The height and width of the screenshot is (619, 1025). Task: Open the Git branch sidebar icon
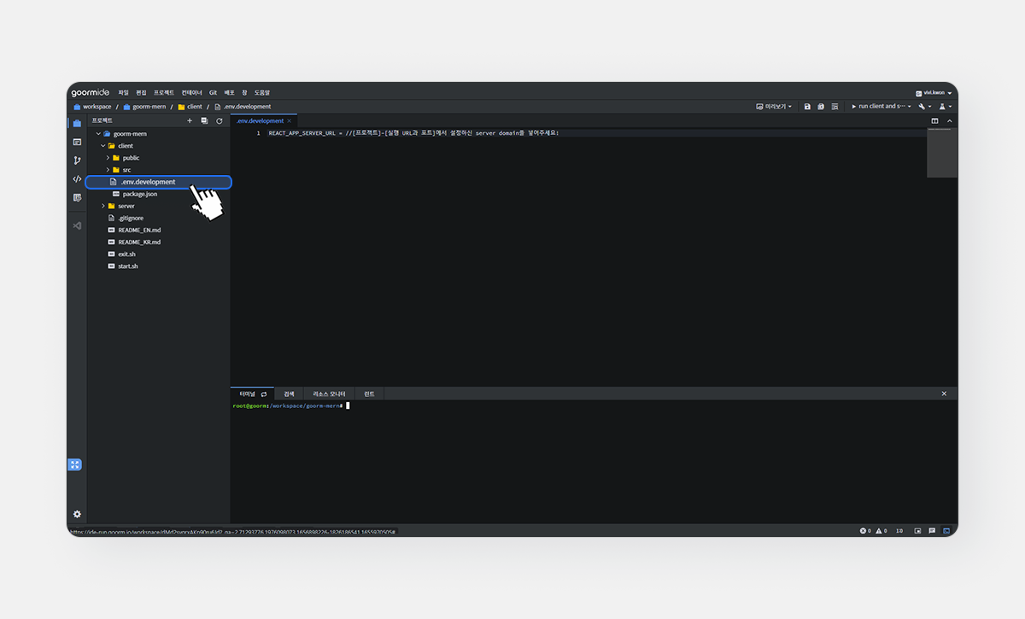tap(77, 161)
